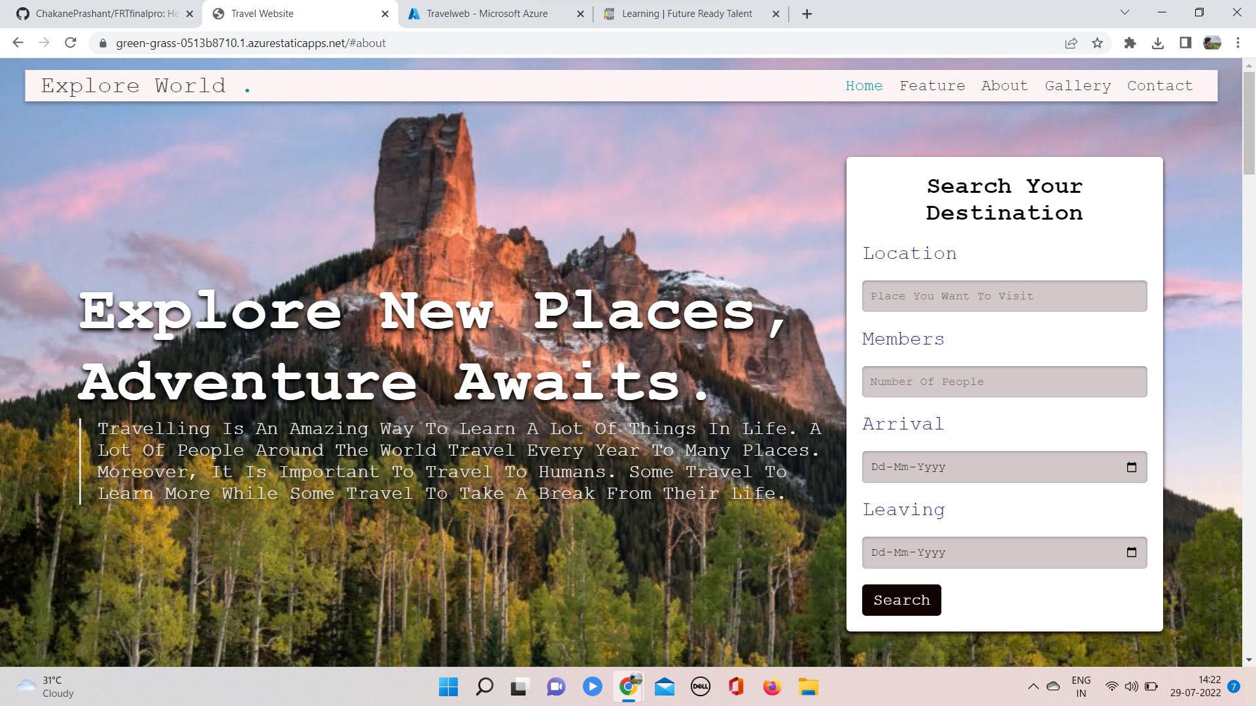Launch Firefox from the taskbar

point(772,687)
